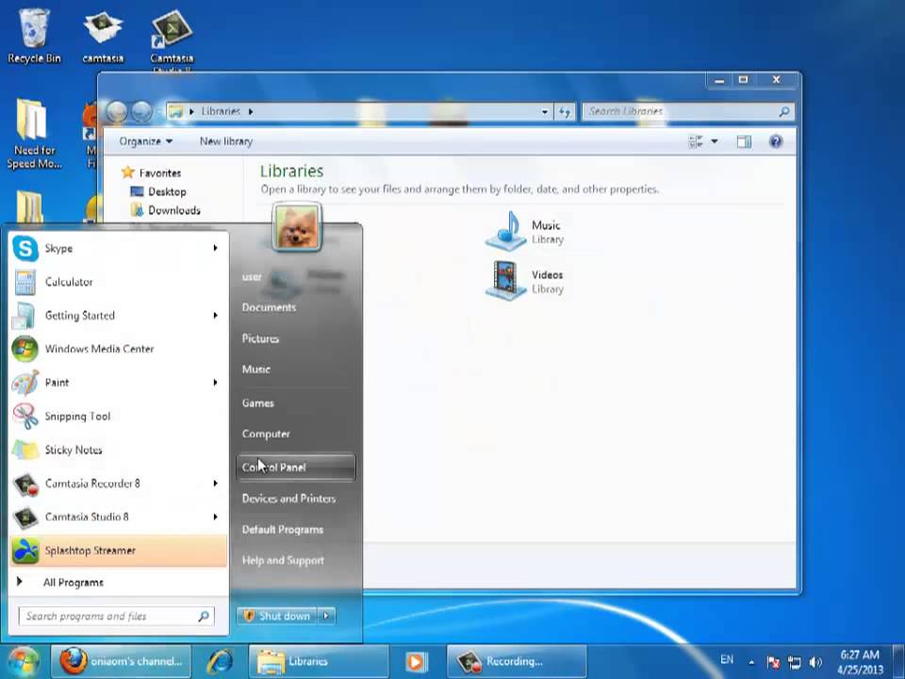Open the shut down options arrow
This screenshot has height=679, width=905.
pos(326,616)
